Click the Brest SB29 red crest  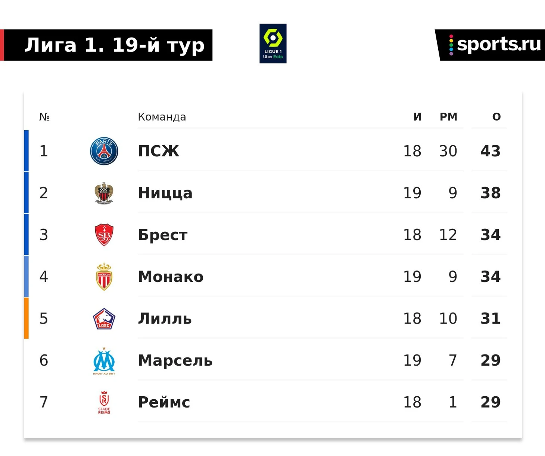click(x=104, y=235)
